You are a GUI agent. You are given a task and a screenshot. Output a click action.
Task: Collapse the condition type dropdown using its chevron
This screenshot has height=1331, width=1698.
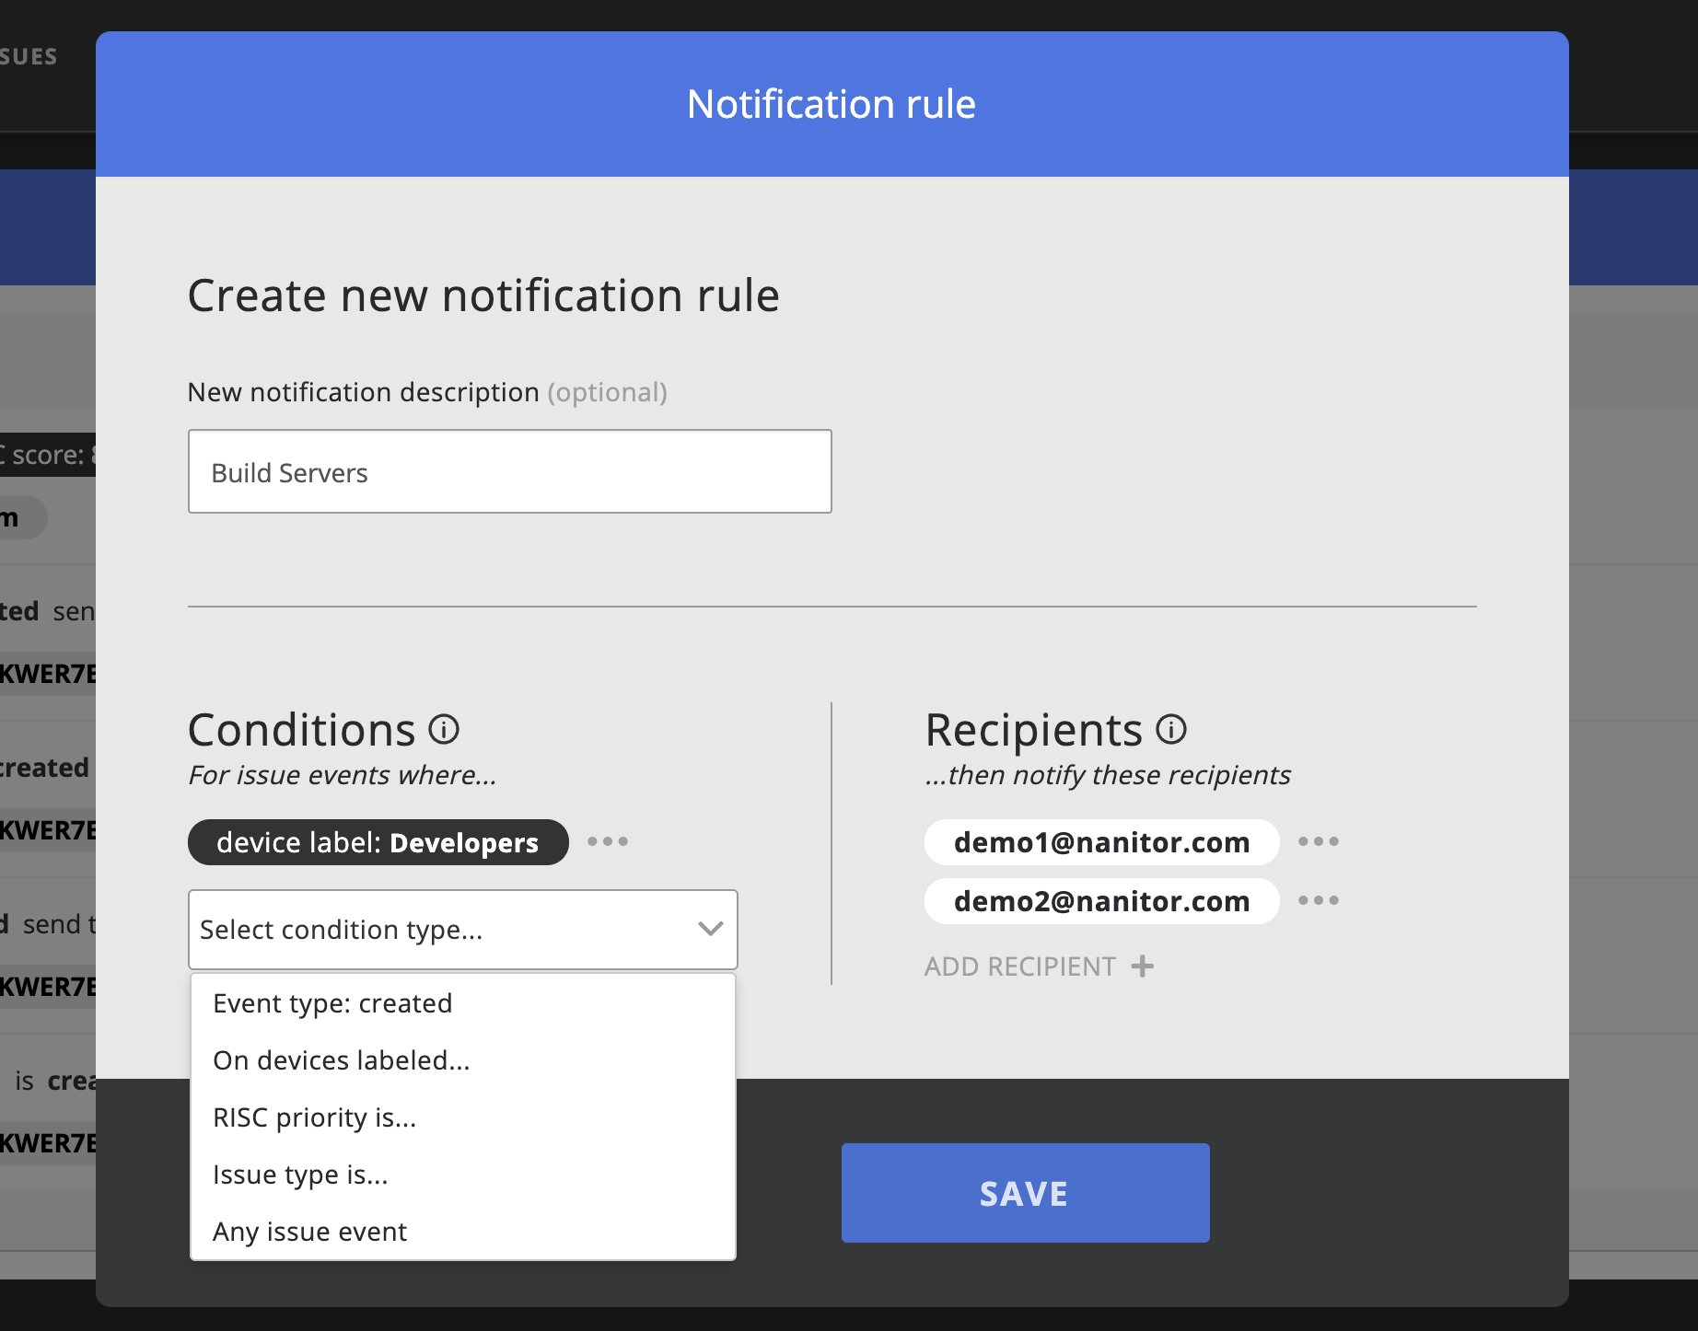click(710, 929)
